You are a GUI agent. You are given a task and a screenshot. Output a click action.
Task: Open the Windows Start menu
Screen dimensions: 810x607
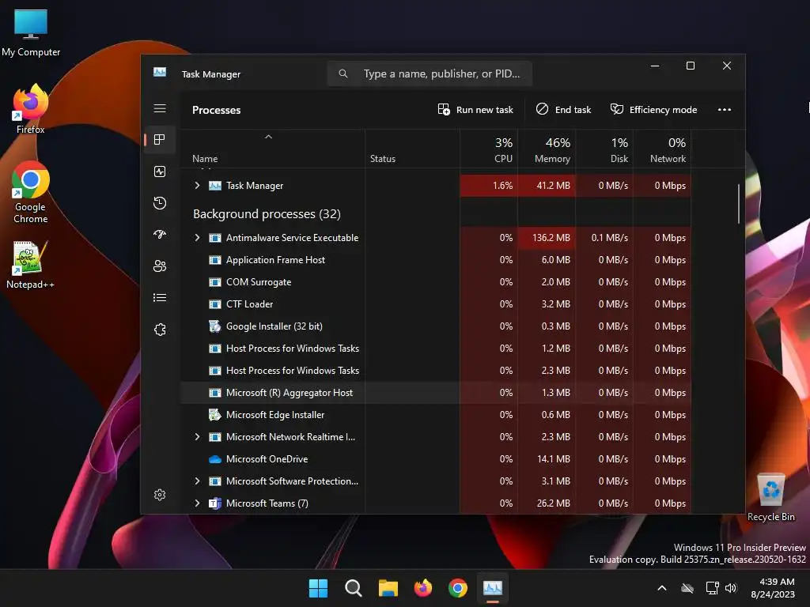pyautogui.click(x=318, y=588)
